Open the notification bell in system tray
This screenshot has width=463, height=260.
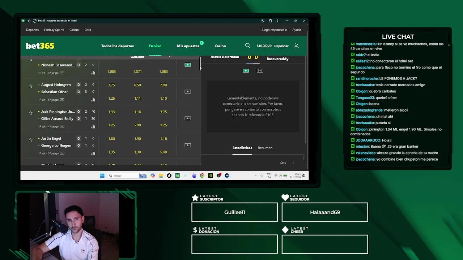pyautogui.click(x=303, y=175)
